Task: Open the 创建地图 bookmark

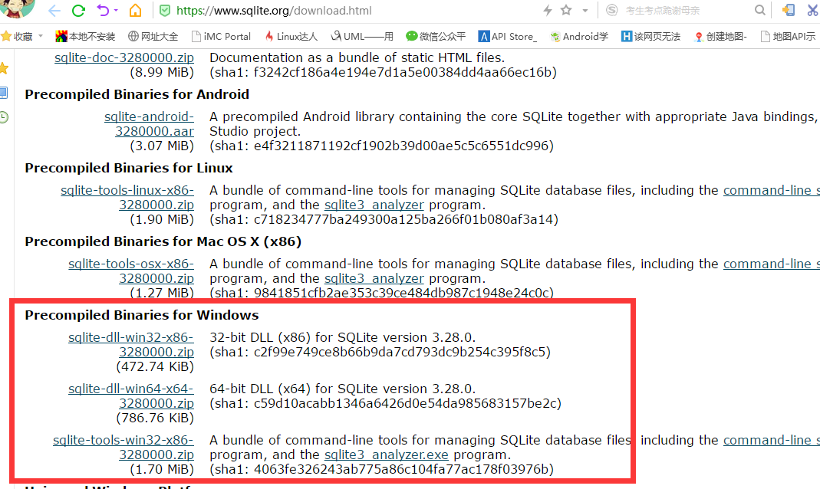Action: click(x=720, y=36)
